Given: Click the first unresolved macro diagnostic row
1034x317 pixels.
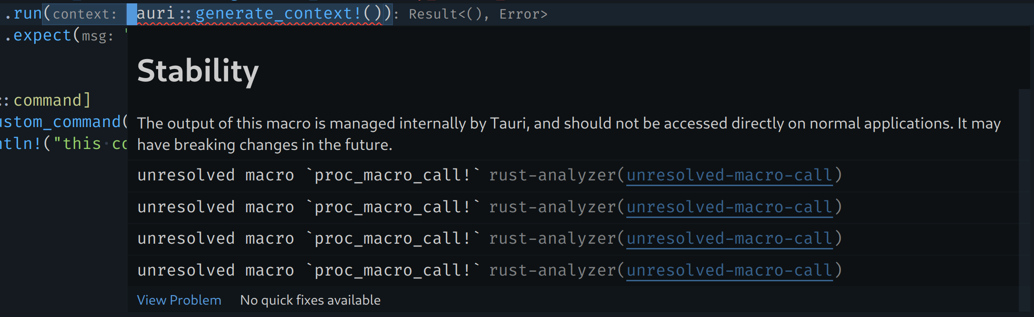Looking at the screenshot, I should [381, 175].
